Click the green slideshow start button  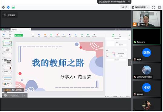tap(19, 35)
